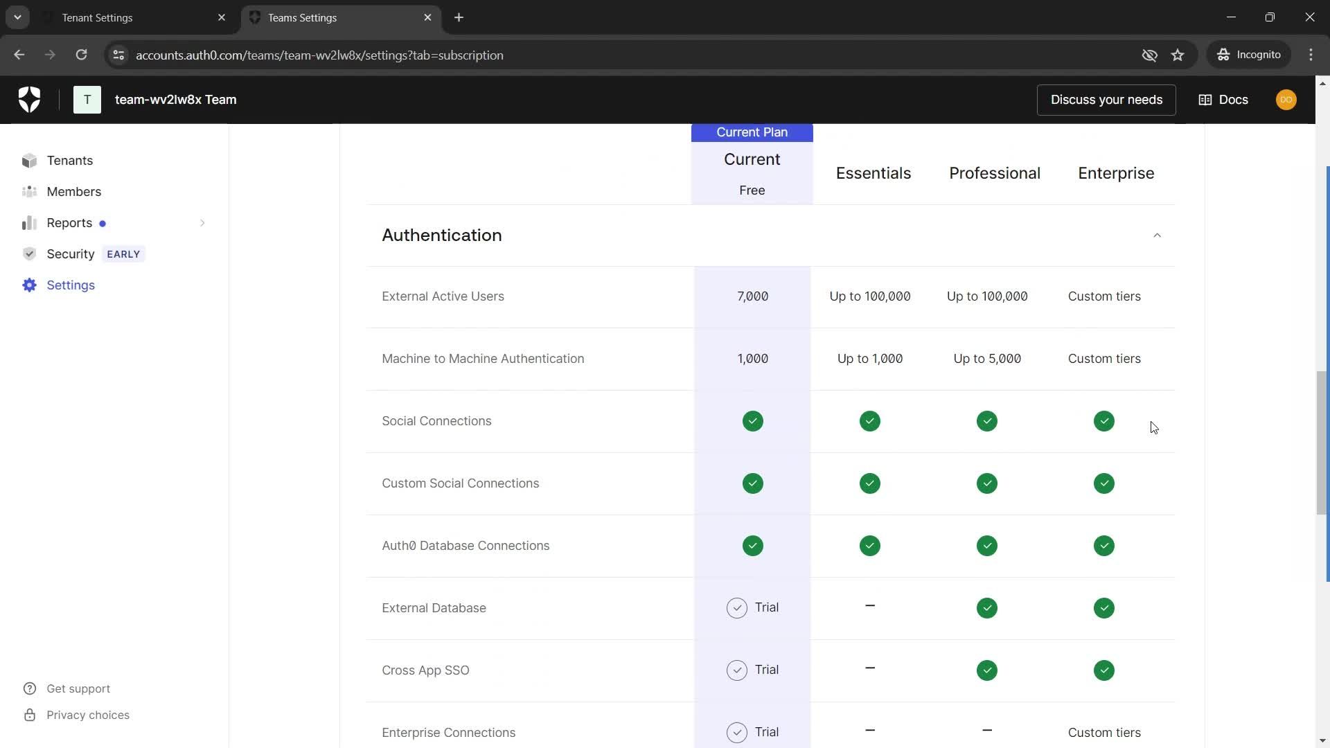Click the Get support question icon
This screenshot has width=1330, height=748.
tap(30, 688)
